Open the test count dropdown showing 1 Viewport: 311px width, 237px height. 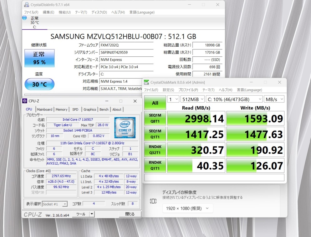tap(173, 99)
